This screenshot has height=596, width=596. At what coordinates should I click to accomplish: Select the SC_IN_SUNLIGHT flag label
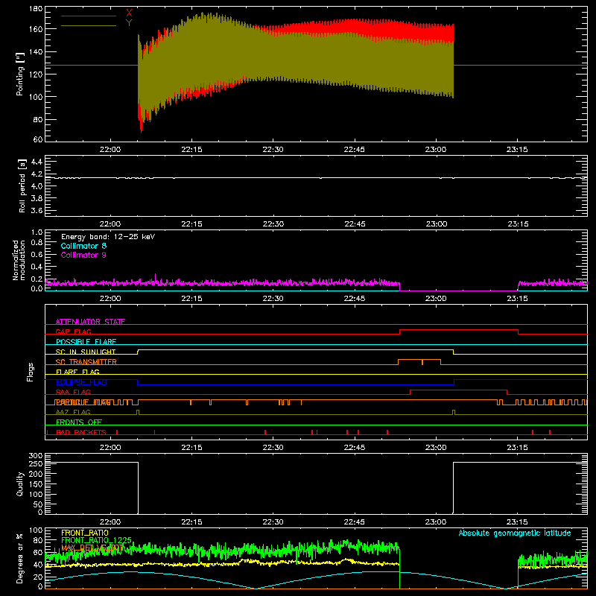click(x=86, y=352)
